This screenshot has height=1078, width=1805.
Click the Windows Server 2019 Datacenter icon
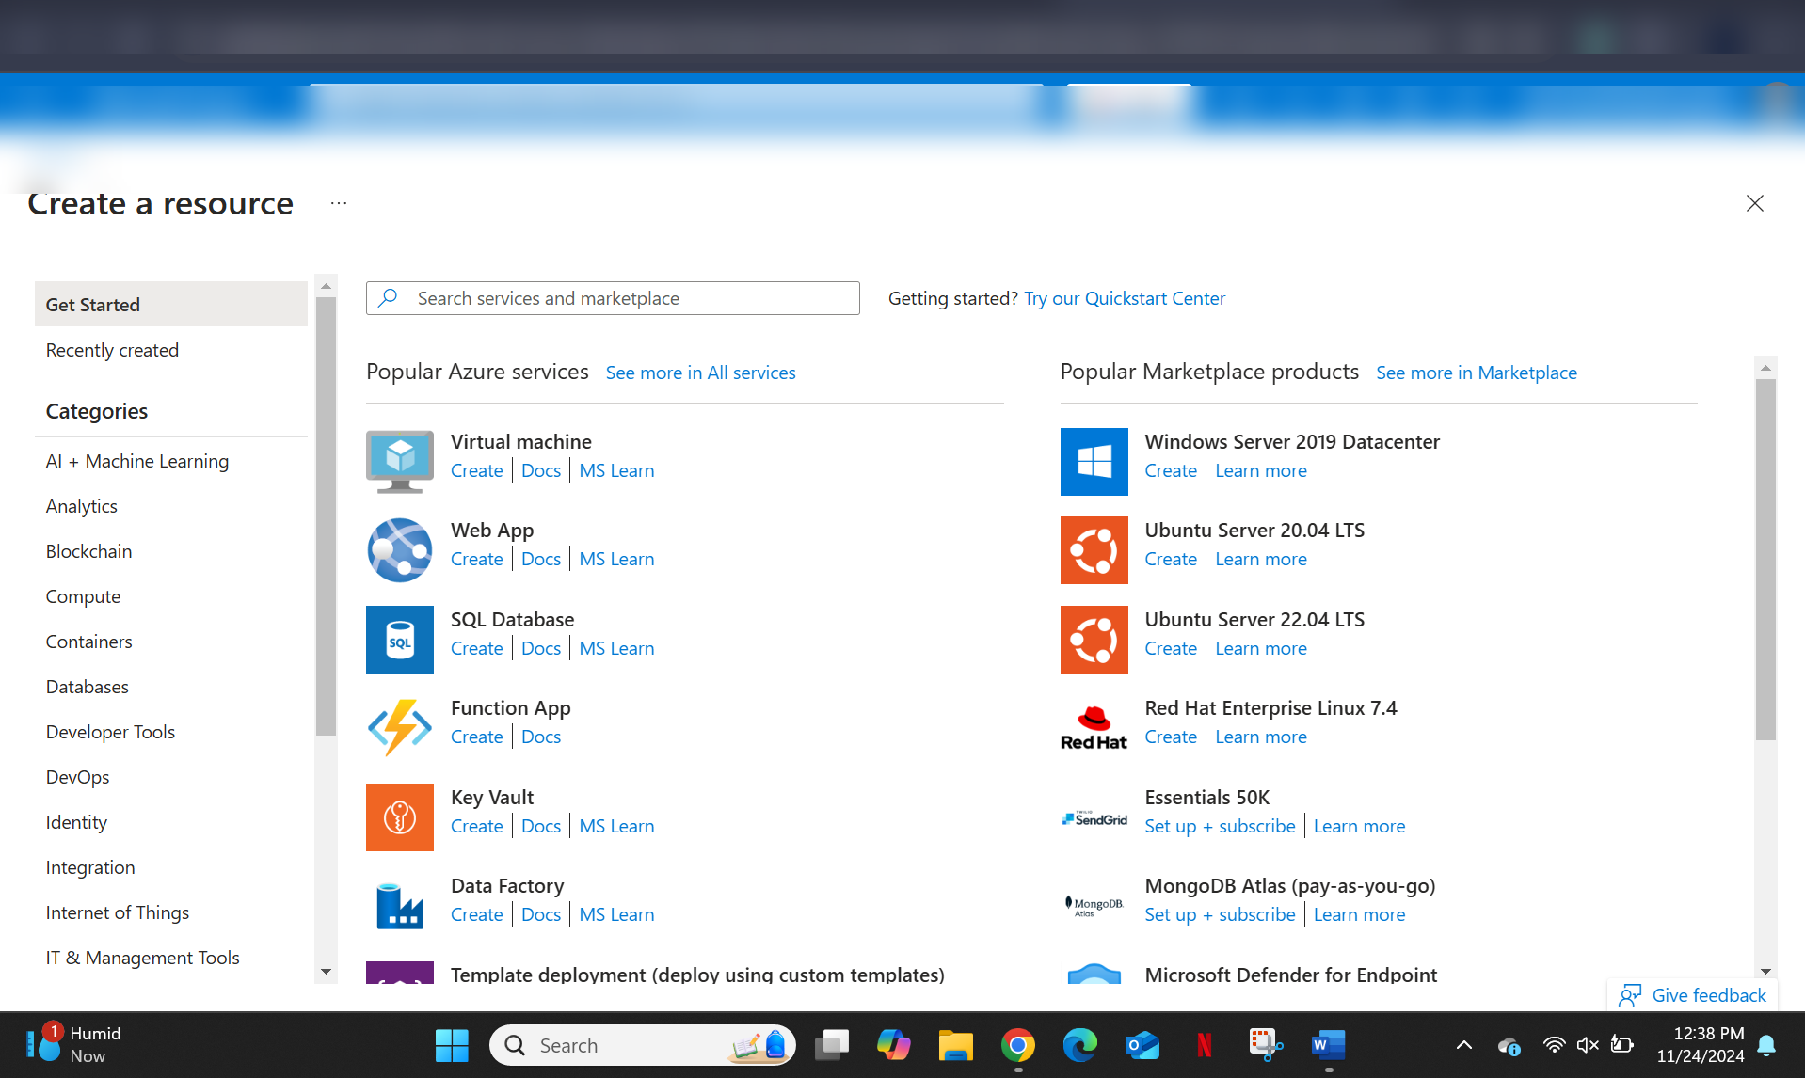point(1094,462)
